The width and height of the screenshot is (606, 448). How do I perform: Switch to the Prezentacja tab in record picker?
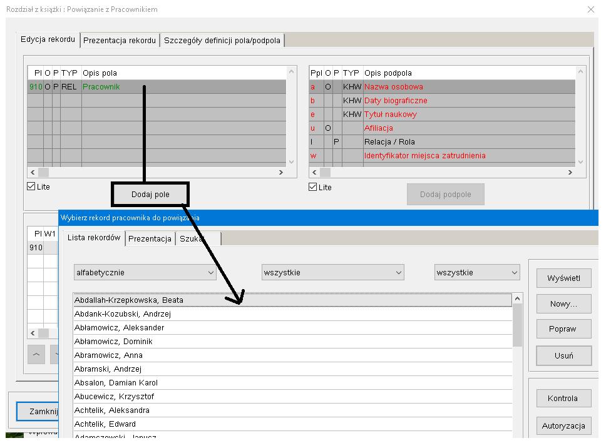[x=150, y=239]
